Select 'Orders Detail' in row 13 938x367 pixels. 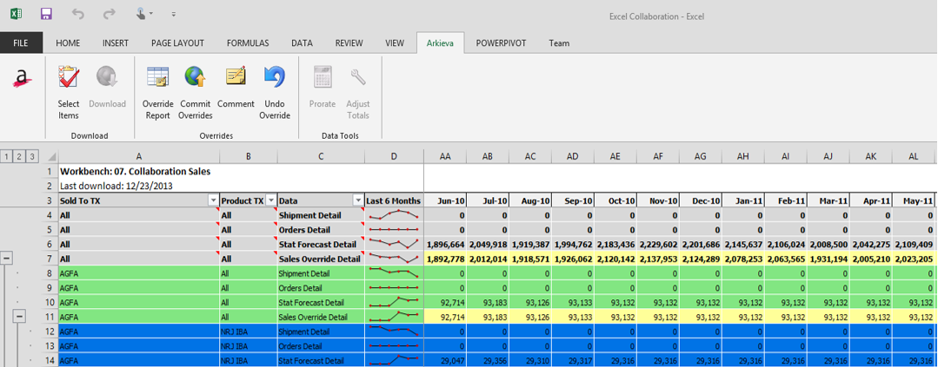coord(321,346)
